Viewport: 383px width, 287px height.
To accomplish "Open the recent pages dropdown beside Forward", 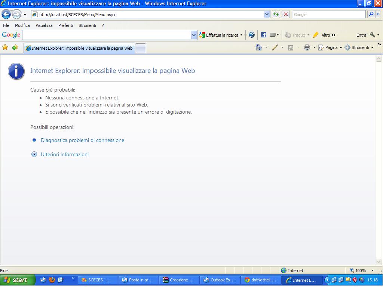I will point(25,15).
